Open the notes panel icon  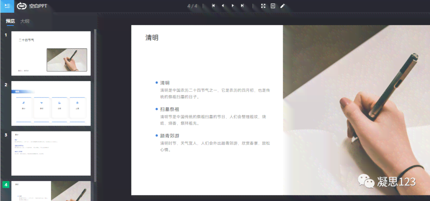pos(273,6)
